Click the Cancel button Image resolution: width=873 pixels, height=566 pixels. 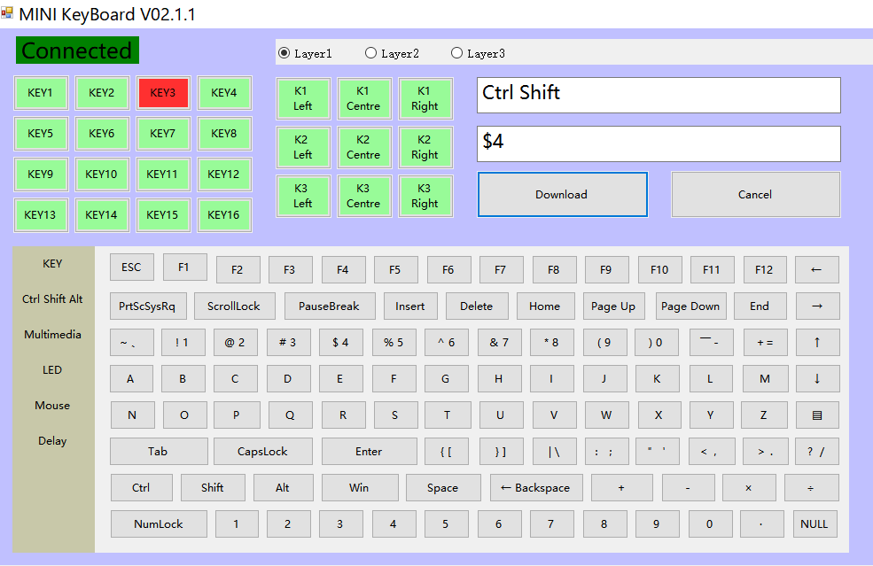click(755, 194)
